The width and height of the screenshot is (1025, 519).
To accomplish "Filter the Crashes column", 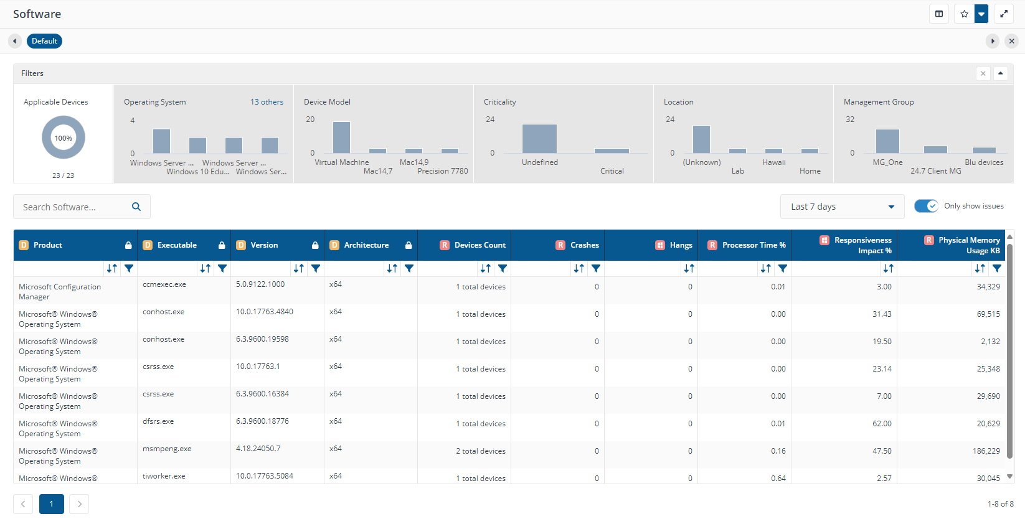I will [596, 268].
